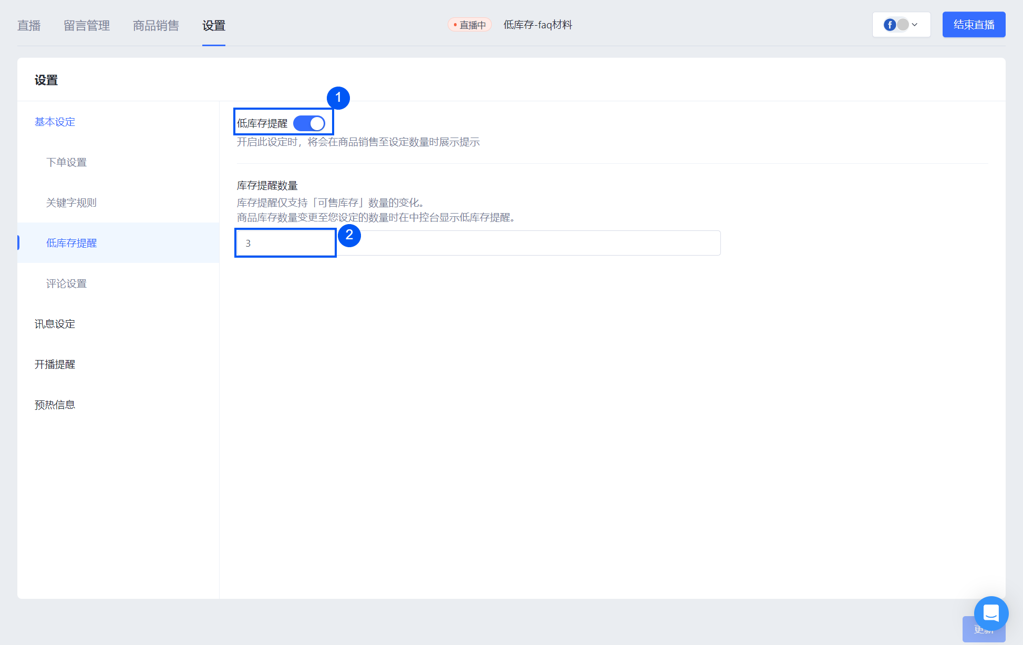
Task: Open 关键字规则 settings
Action: click(x=71, y=203)
